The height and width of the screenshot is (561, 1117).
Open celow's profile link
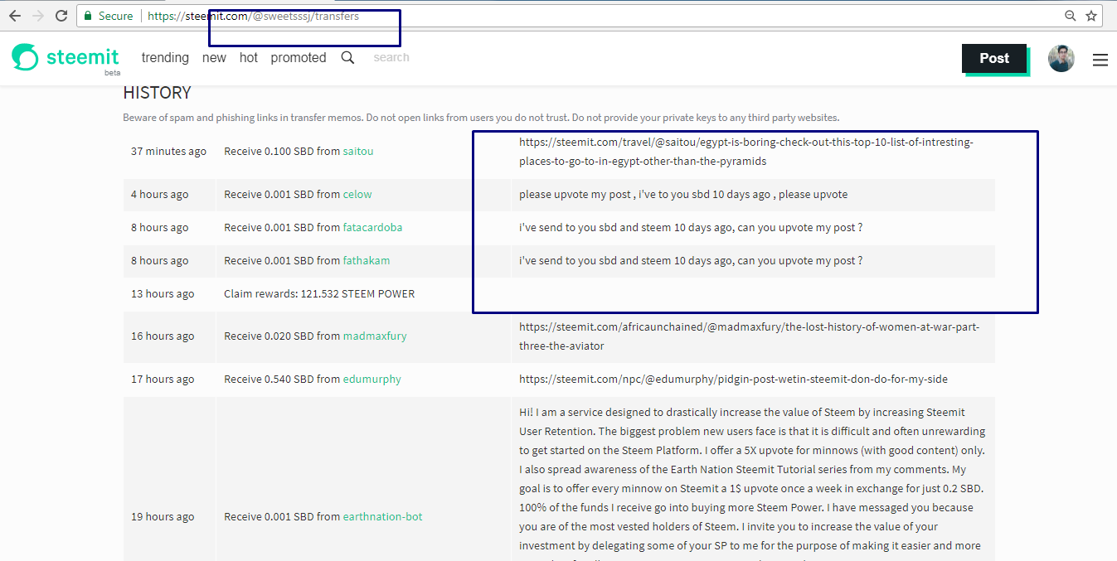357,194
